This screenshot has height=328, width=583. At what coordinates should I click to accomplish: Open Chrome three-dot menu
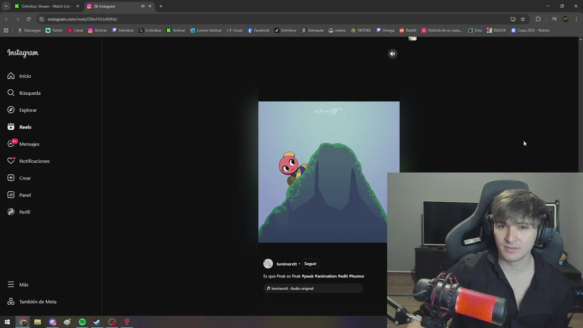pyautogui.click(x=576, y=19)
